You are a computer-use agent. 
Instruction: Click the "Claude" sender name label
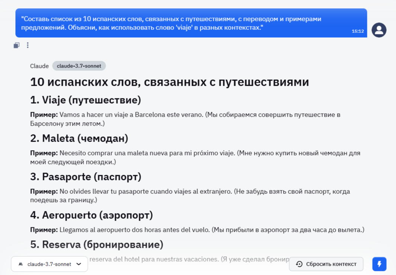point(39,66)
